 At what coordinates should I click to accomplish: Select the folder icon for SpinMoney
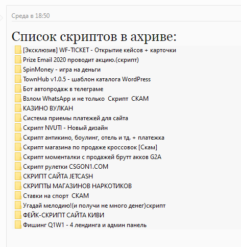(18, 70)
